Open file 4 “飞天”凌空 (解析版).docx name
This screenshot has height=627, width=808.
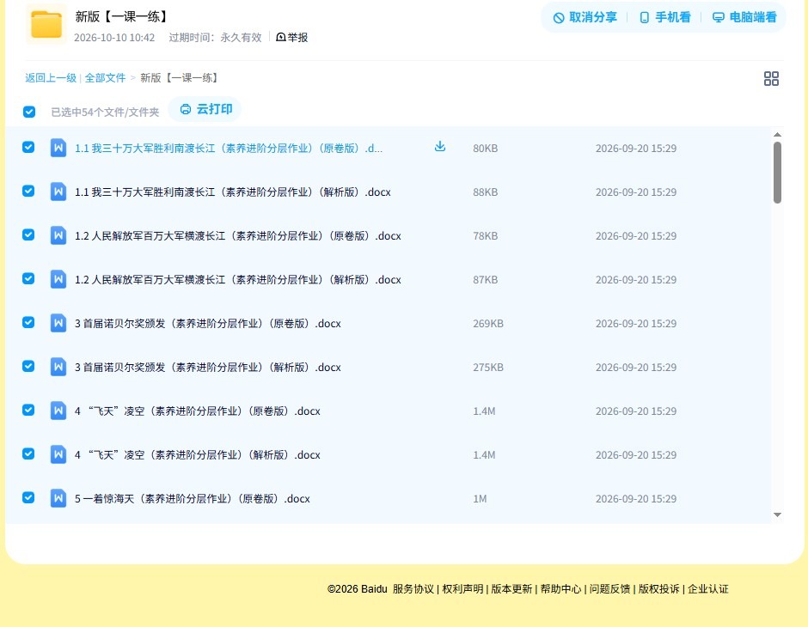pos(198,454)
